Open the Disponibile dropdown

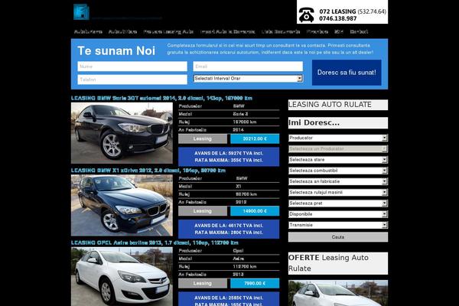point(338,214)
